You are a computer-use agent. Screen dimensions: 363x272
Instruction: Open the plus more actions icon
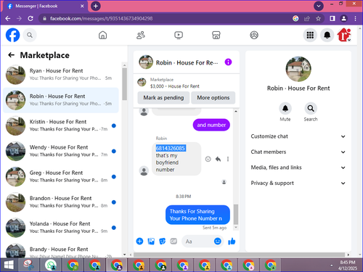coord(139,241)
